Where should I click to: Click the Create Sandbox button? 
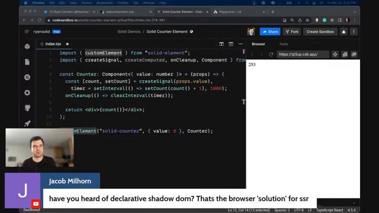coord(320,31)
